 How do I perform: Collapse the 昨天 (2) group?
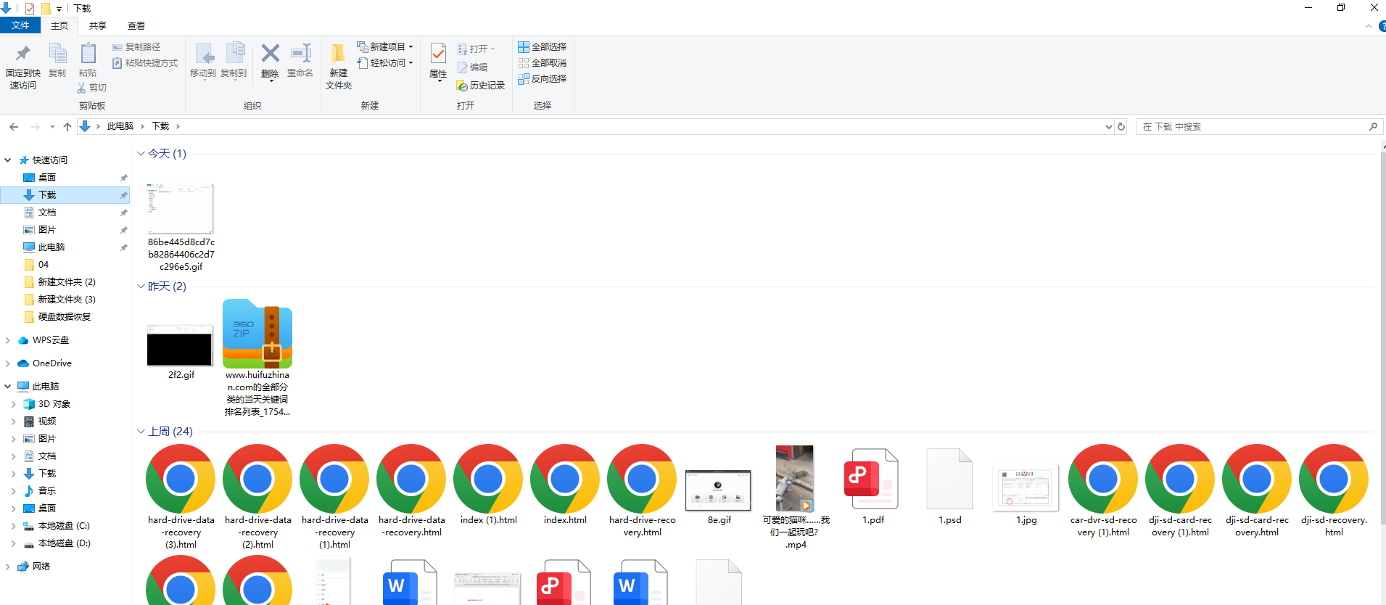coord(141,287)
